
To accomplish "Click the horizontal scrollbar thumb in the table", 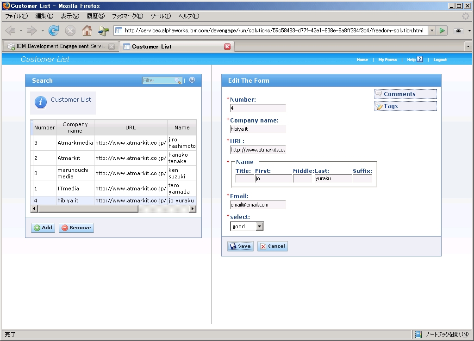I will [x=88, y=208].
